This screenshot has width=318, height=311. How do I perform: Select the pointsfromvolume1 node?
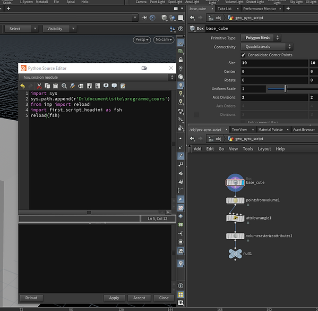coord(235,200)
